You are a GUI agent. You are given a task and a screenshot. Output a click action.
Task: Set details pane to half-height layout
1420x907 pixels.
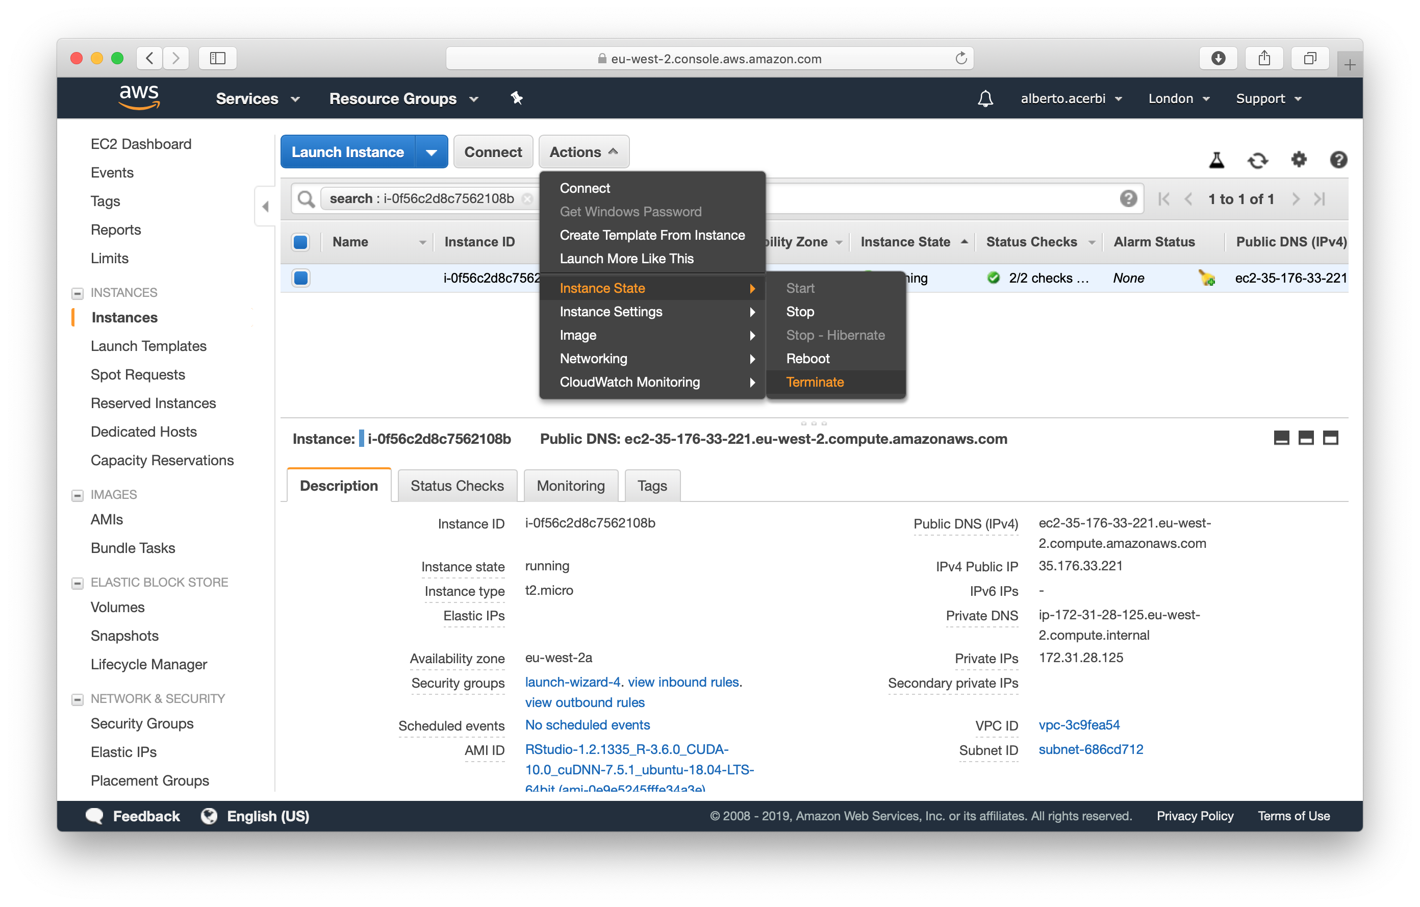click(1306, 438)
